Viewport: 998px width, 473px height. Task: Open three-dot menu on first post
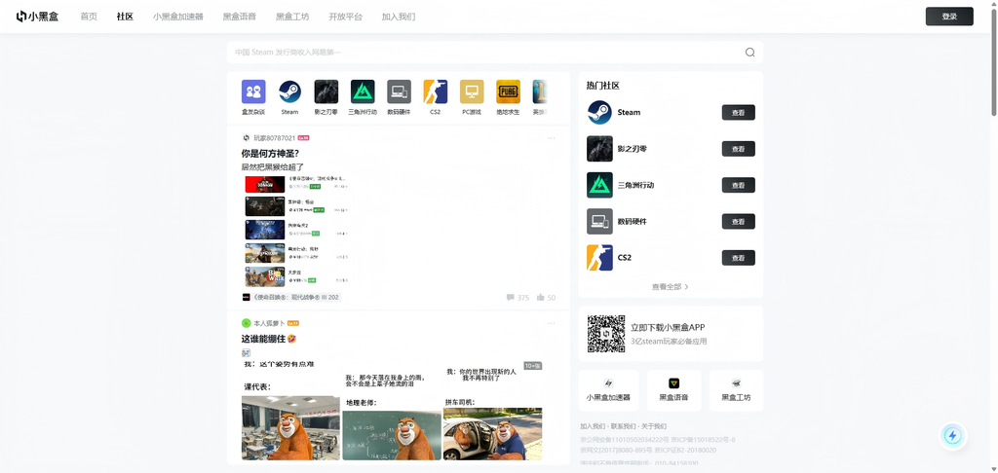(x=552, y=138)
